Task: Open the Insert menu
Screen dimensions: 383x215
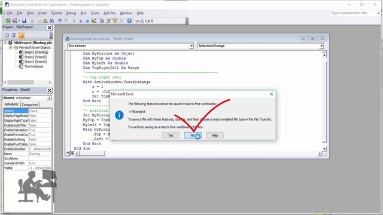Action: (x=42, y=13)
